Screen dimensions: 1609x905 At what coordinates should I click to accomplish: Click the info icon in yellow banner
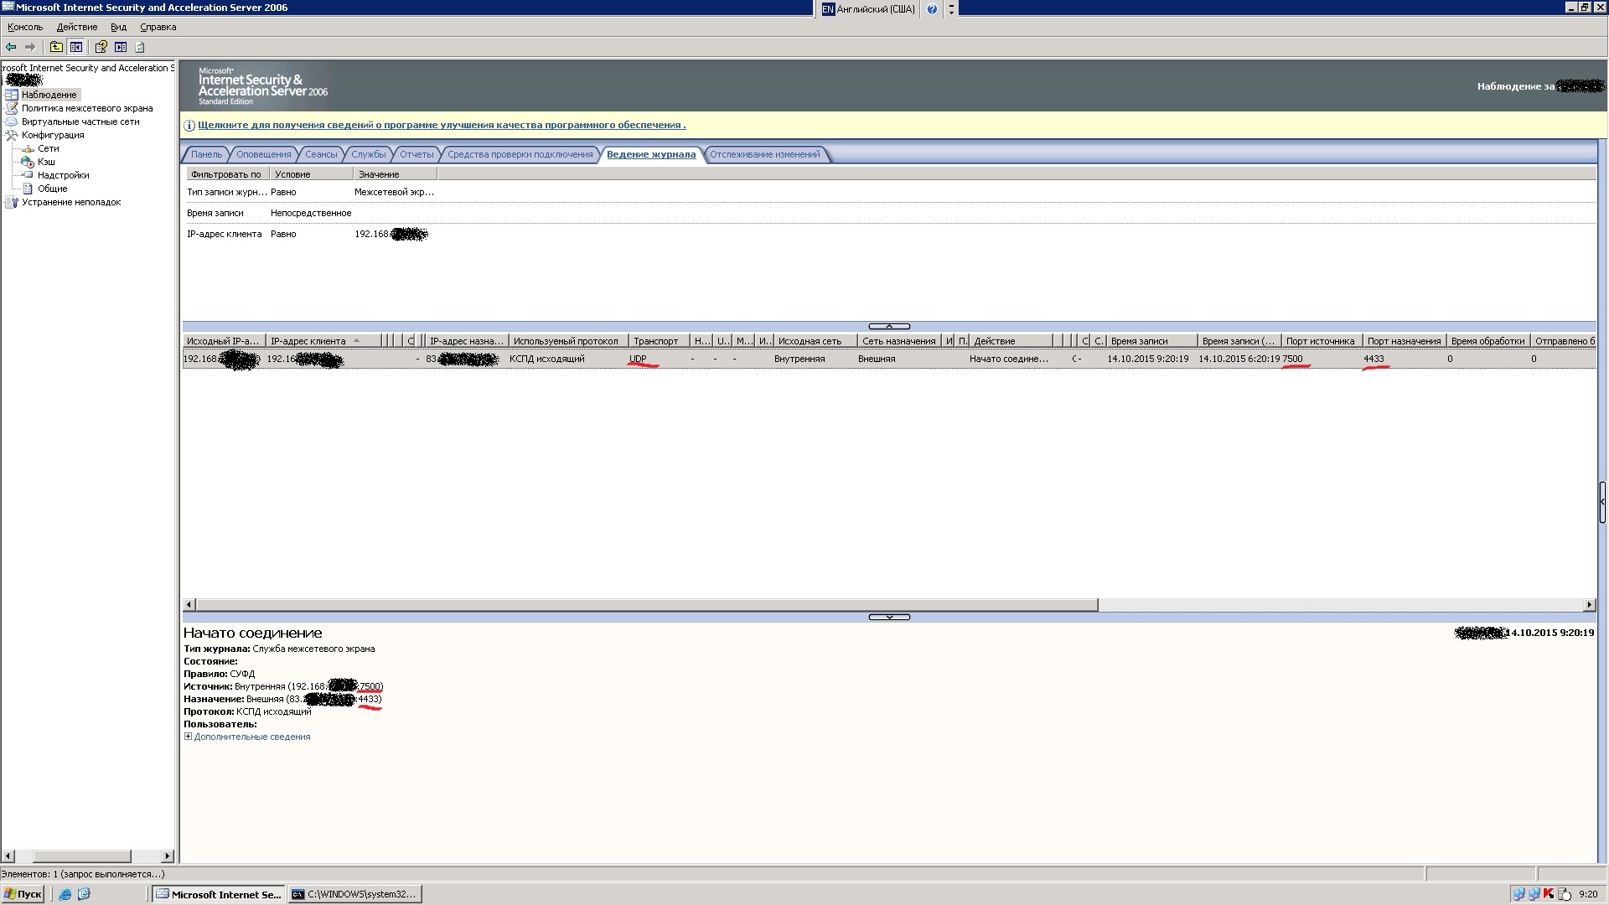pos(189,126)
